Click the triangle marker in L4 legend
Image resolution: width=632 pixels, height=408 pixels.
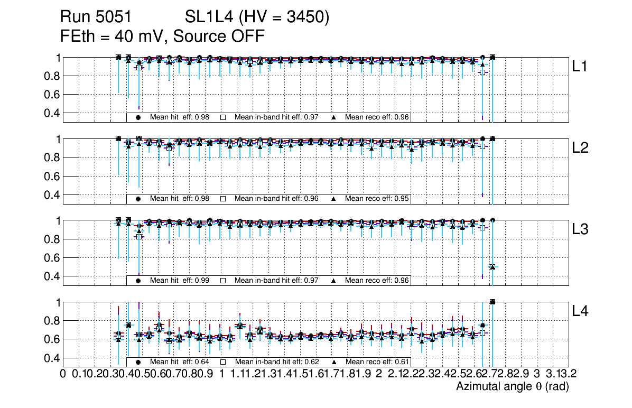[x=333, y=363]
